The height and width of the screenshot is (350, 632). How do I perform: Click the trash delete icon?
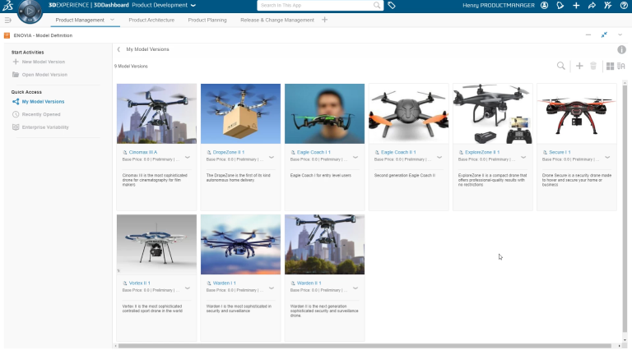pos(593,66)
